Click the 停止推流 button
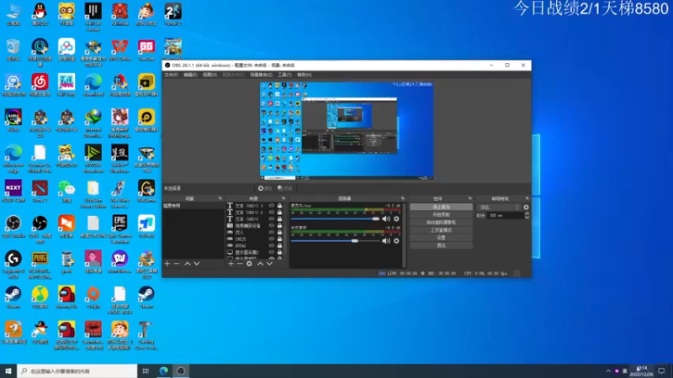The height and width of the screenshot is (378, 673). tap(441, 207)
